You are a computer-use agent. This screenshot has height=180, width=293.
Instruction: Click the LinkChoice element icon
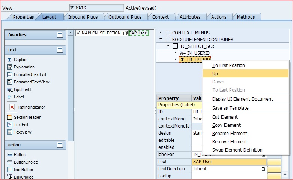[x=10, y=177]
